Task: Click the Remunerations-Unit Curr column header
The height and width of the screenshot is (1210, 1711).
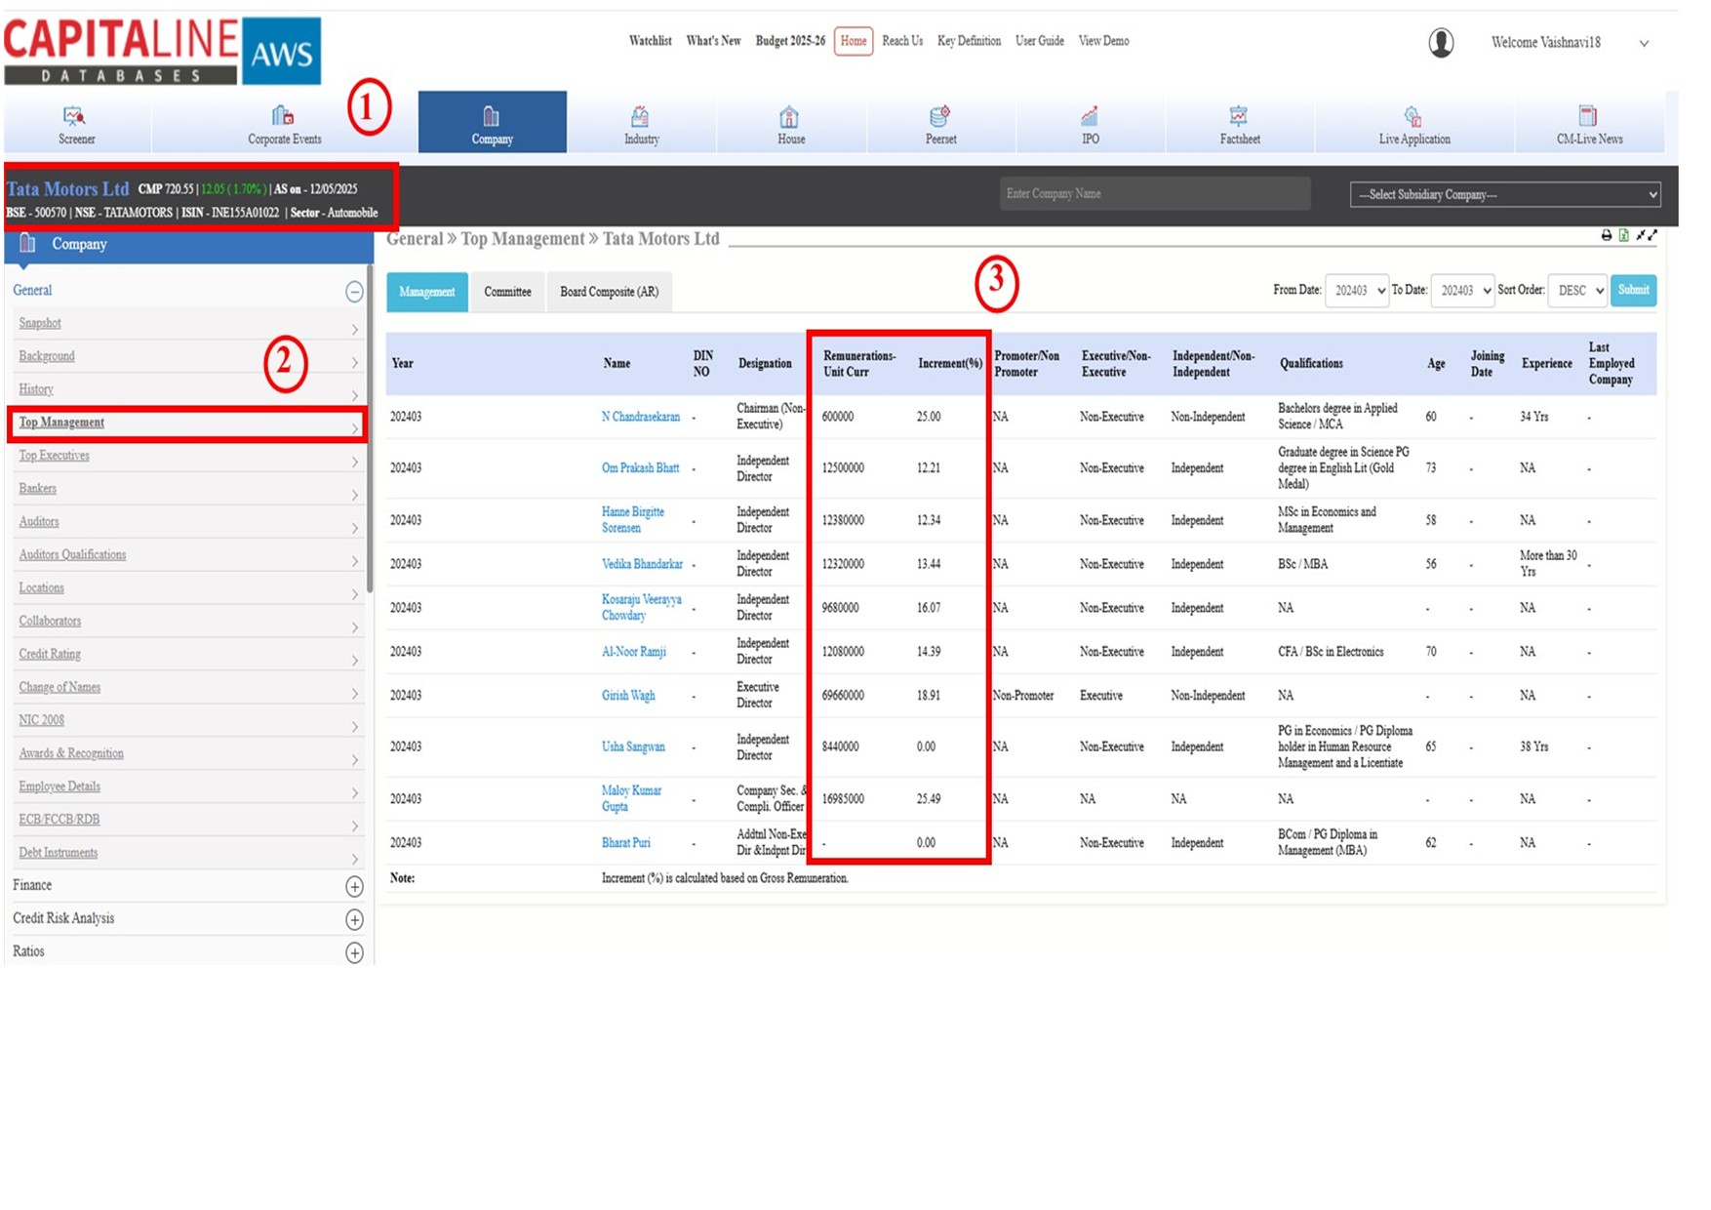Action: (x=859, y=364)
